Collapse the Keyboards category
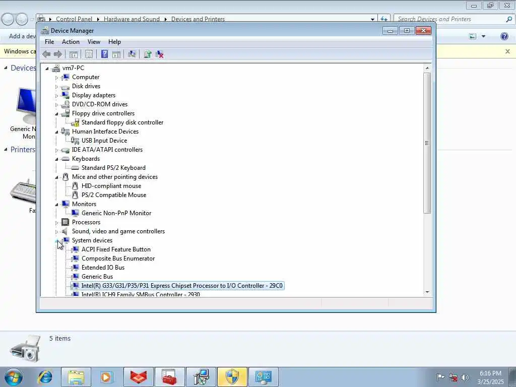This screenshot has width=516, height=387. (56, 159)
